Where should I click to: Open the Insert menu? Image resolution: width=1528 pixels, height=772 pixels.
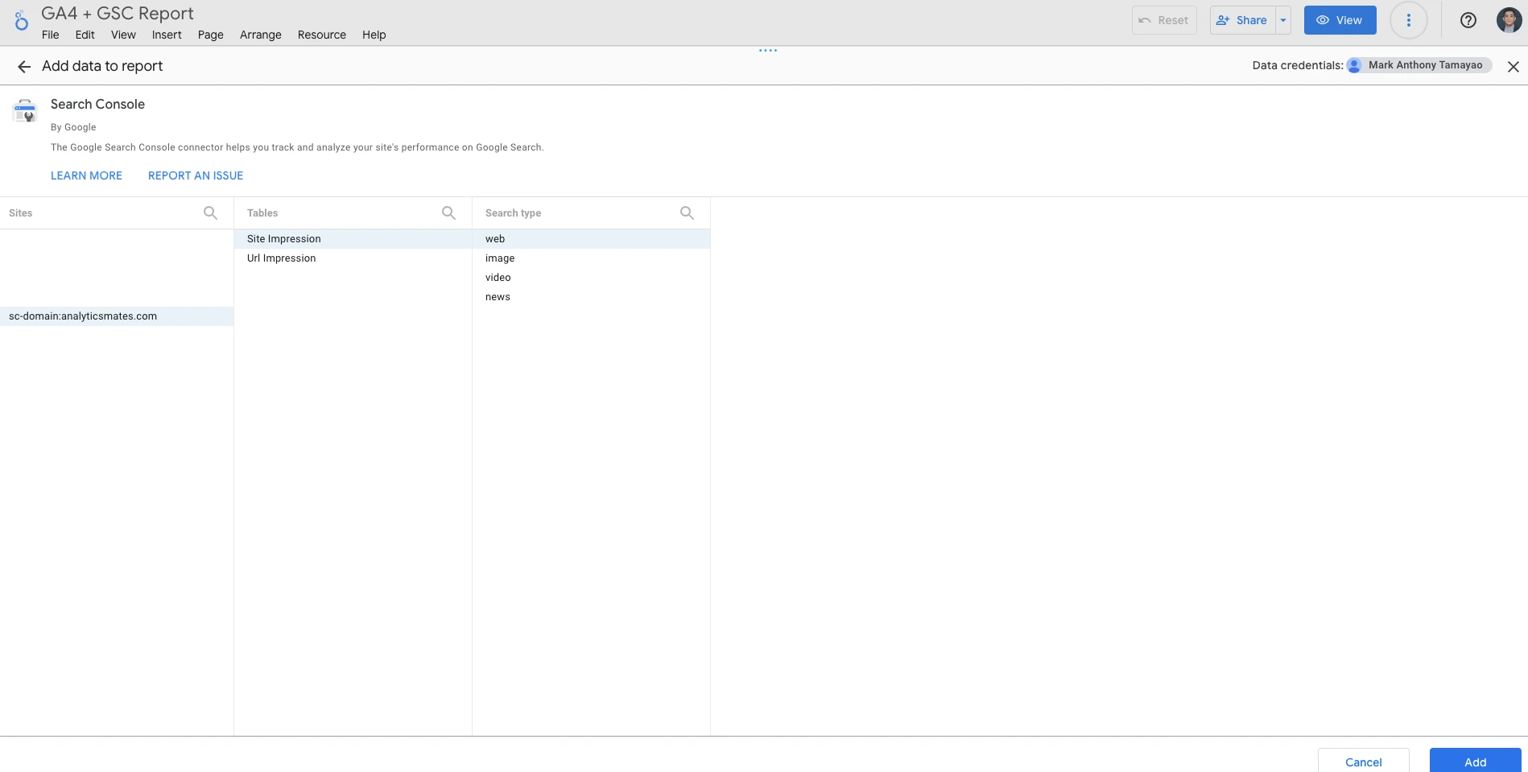coord(167,35)
